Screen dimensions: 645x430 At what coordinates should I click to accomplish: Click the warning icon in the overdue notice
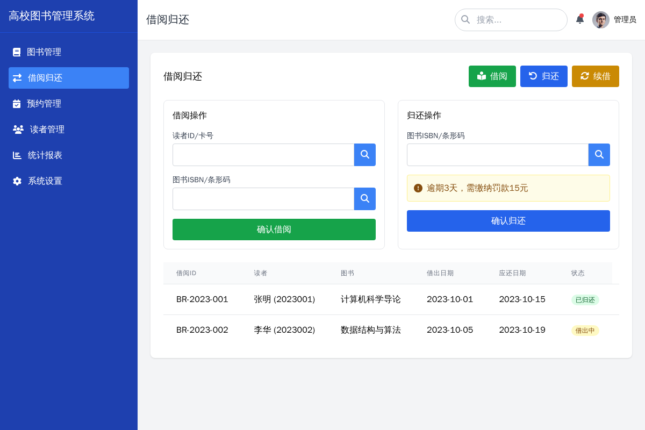[x=418, y=188]
